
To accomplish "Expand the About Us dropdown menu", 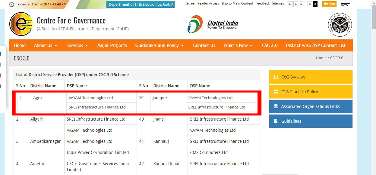I will coord(46,45).
